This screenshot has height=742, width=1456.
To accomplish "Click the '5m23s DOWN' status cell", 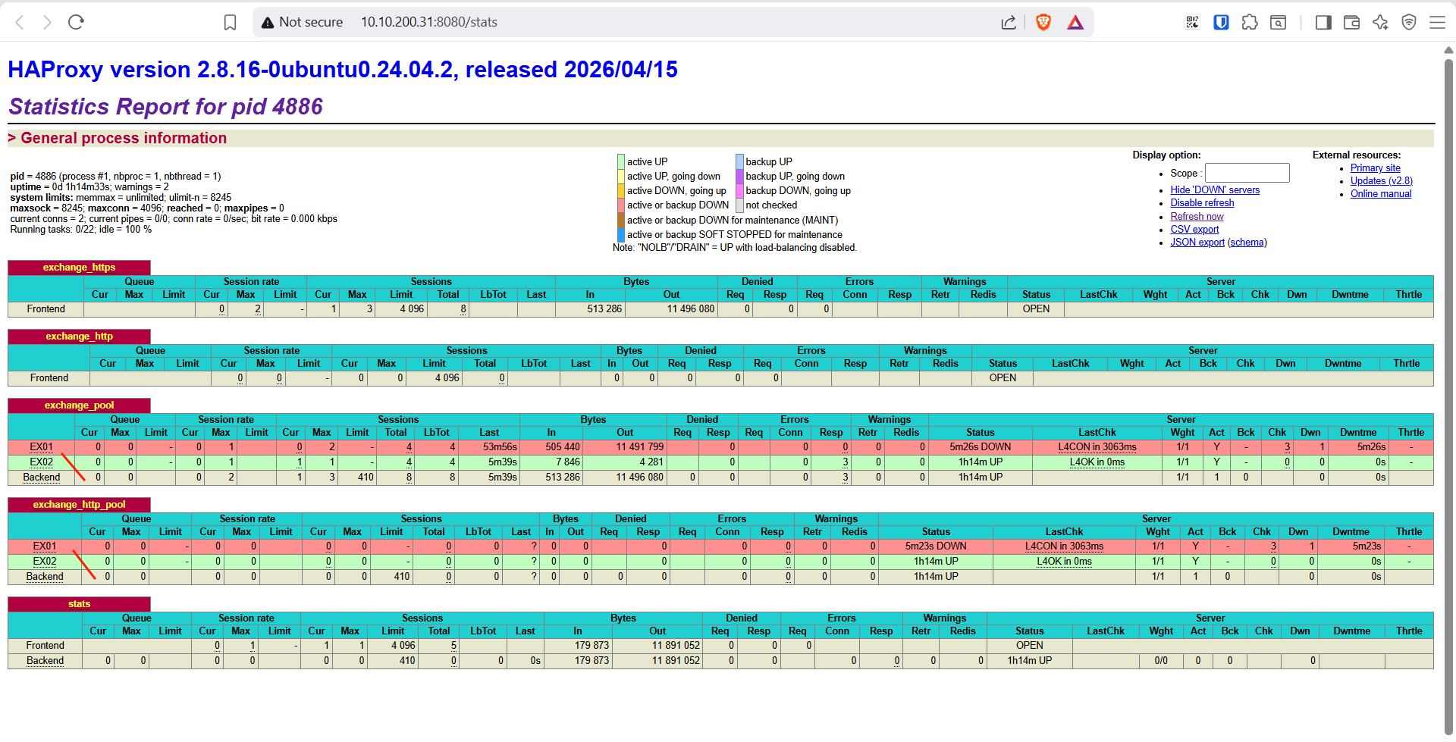I will click(x=936, y=546).
